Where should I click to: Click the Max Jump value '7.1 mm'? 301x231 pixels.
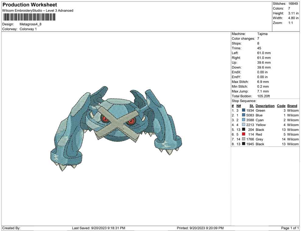(x=263, y=91)
